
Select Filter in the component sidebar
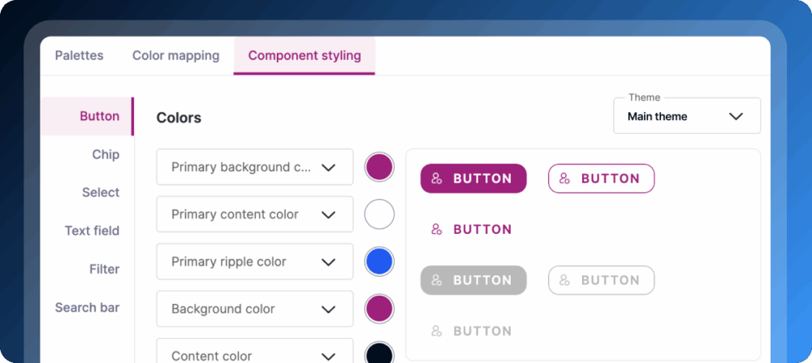pos(104,269)
